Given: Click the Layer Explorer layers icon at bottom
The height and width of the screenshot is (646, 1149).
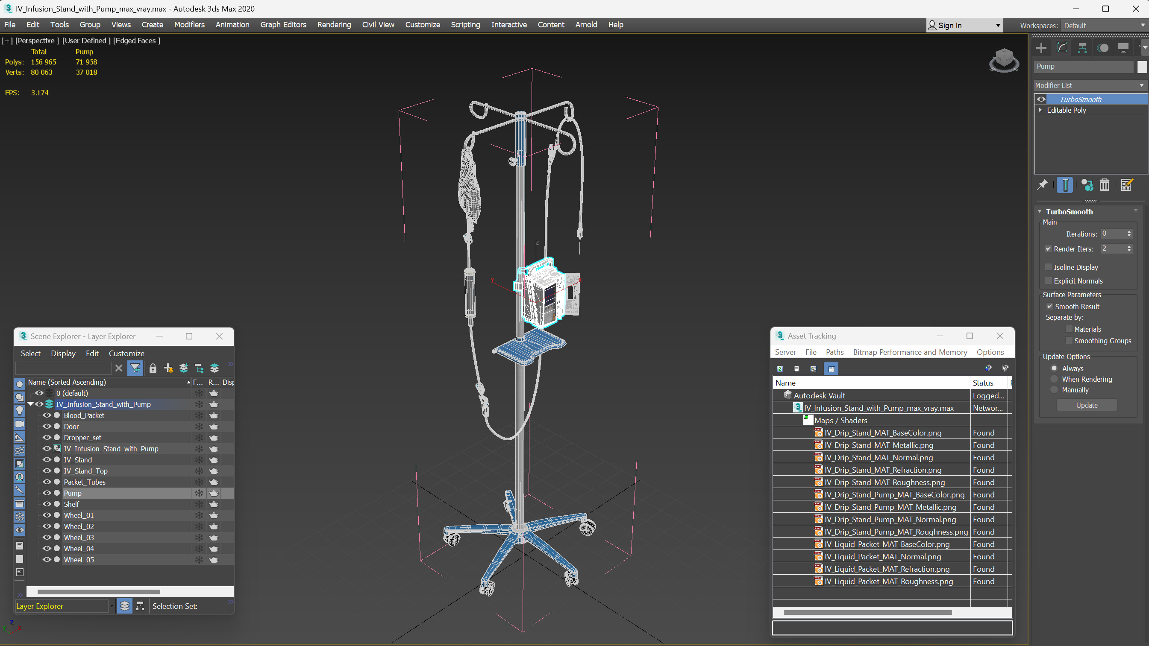Looking at the screenshot, I should [124, 606].
